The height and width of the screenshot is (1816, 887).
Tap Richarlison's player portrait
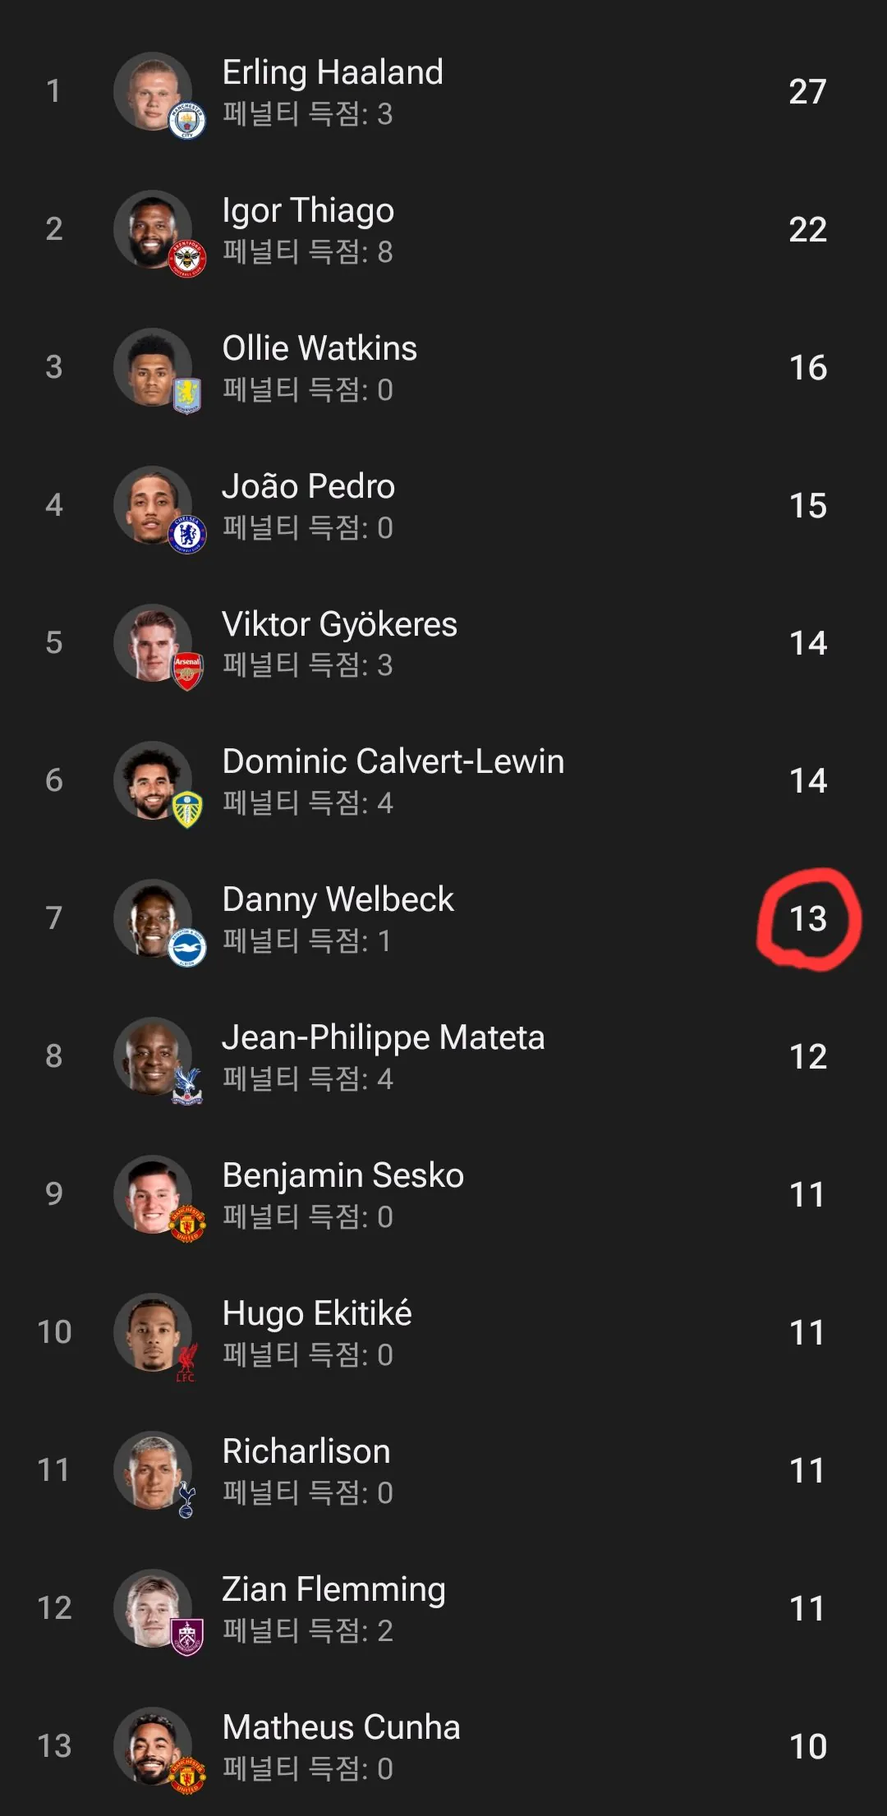(x=153, y=1470)
